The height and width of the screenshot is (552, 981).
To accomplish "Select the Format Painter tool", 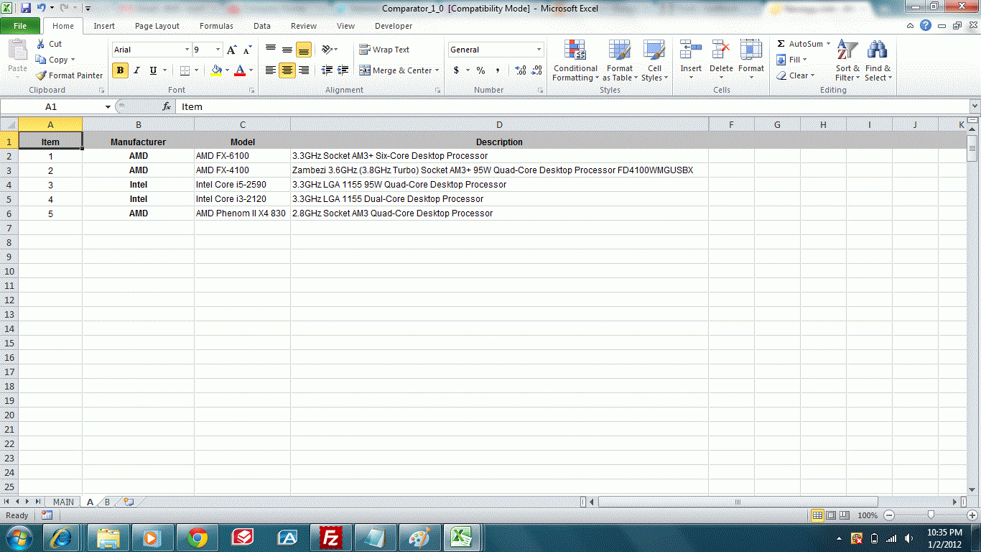I will (x=69, y=75).
